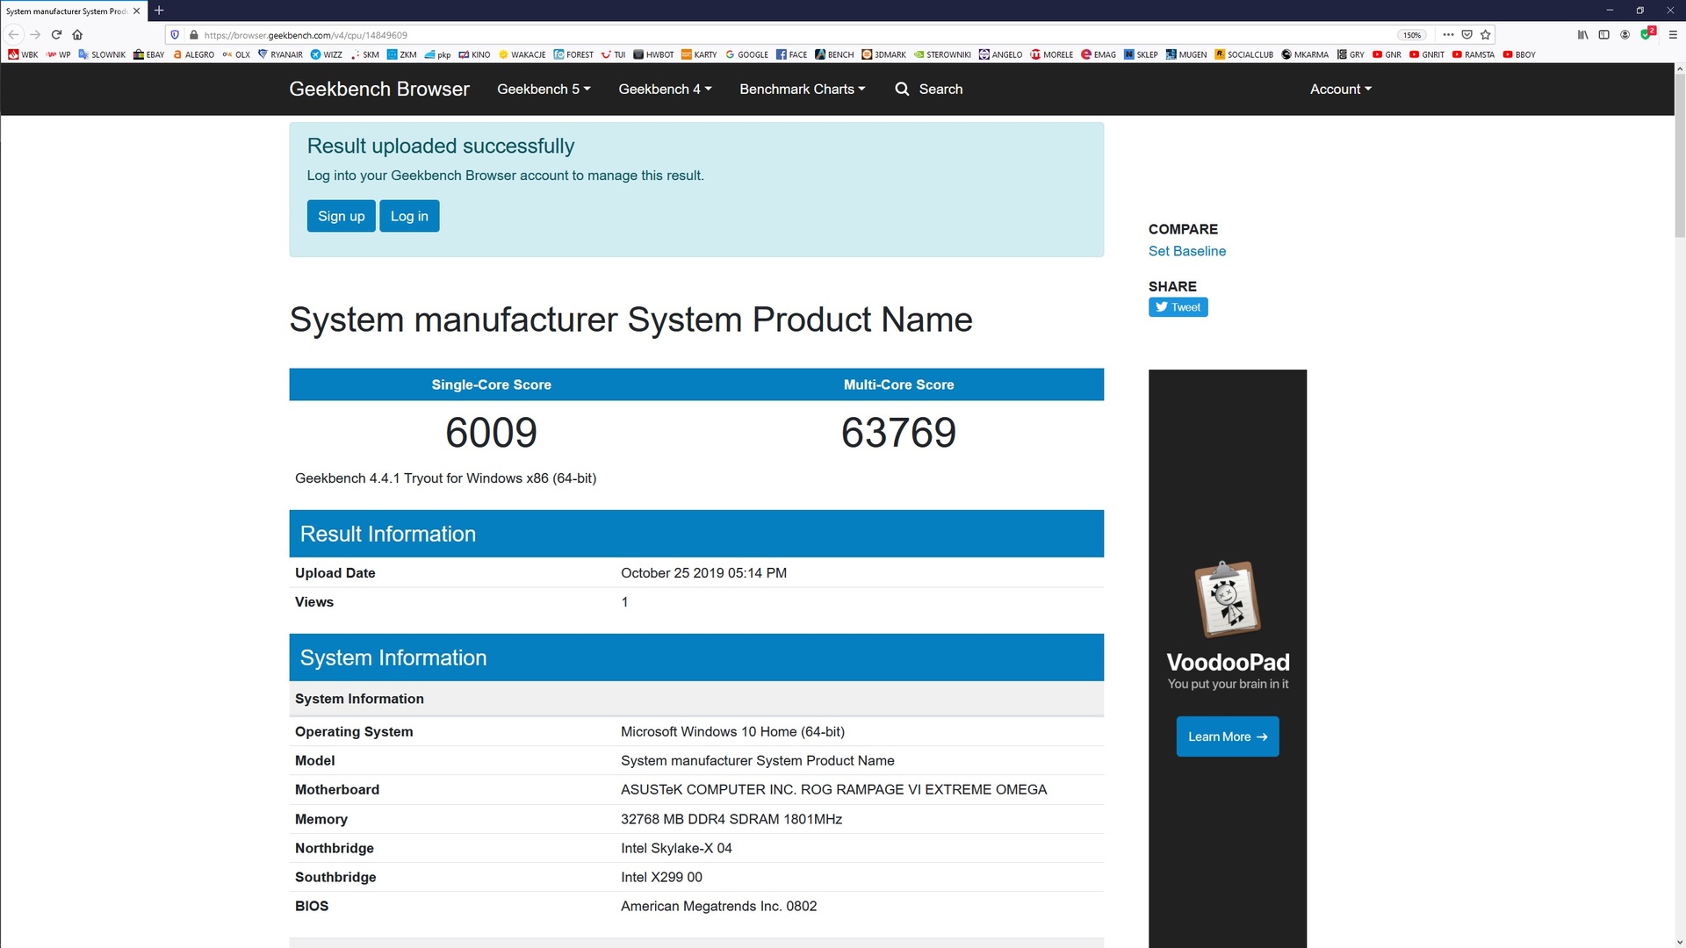Bookmark this page with the star

[1486, 35]
